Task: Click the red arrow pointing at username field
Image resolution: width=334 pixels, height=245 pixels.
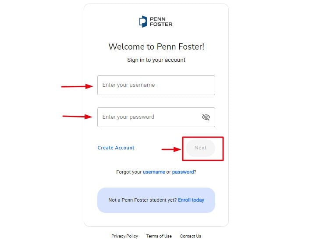Action: (77, 86)
